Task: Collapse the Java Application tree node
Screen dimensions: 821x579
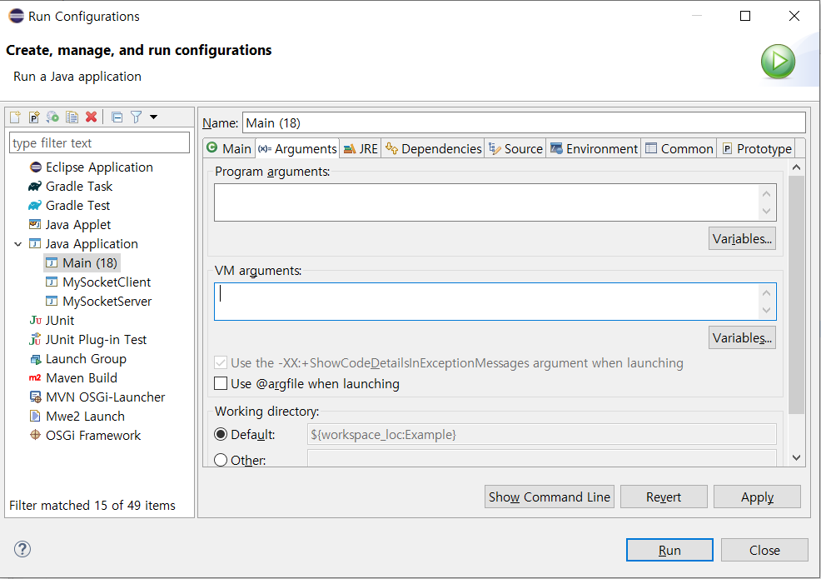Action: (x=18, y=244)
